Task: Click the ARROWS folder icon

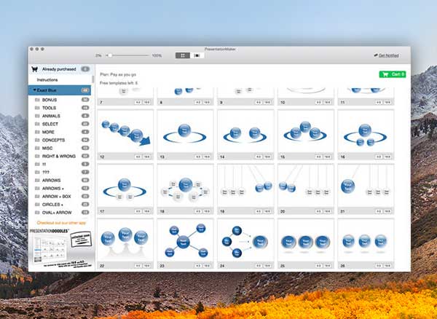Action: [37, 181]
